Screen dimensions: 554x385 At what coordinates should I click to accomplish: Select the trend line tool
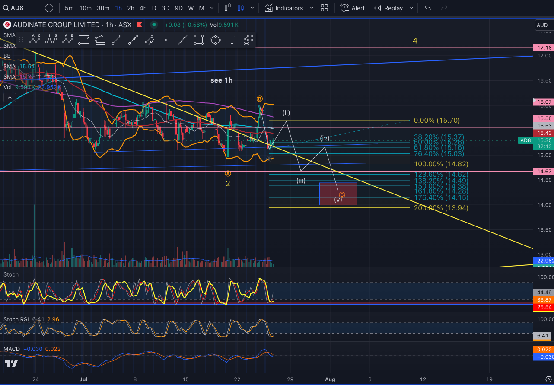[x=117, y=40]
